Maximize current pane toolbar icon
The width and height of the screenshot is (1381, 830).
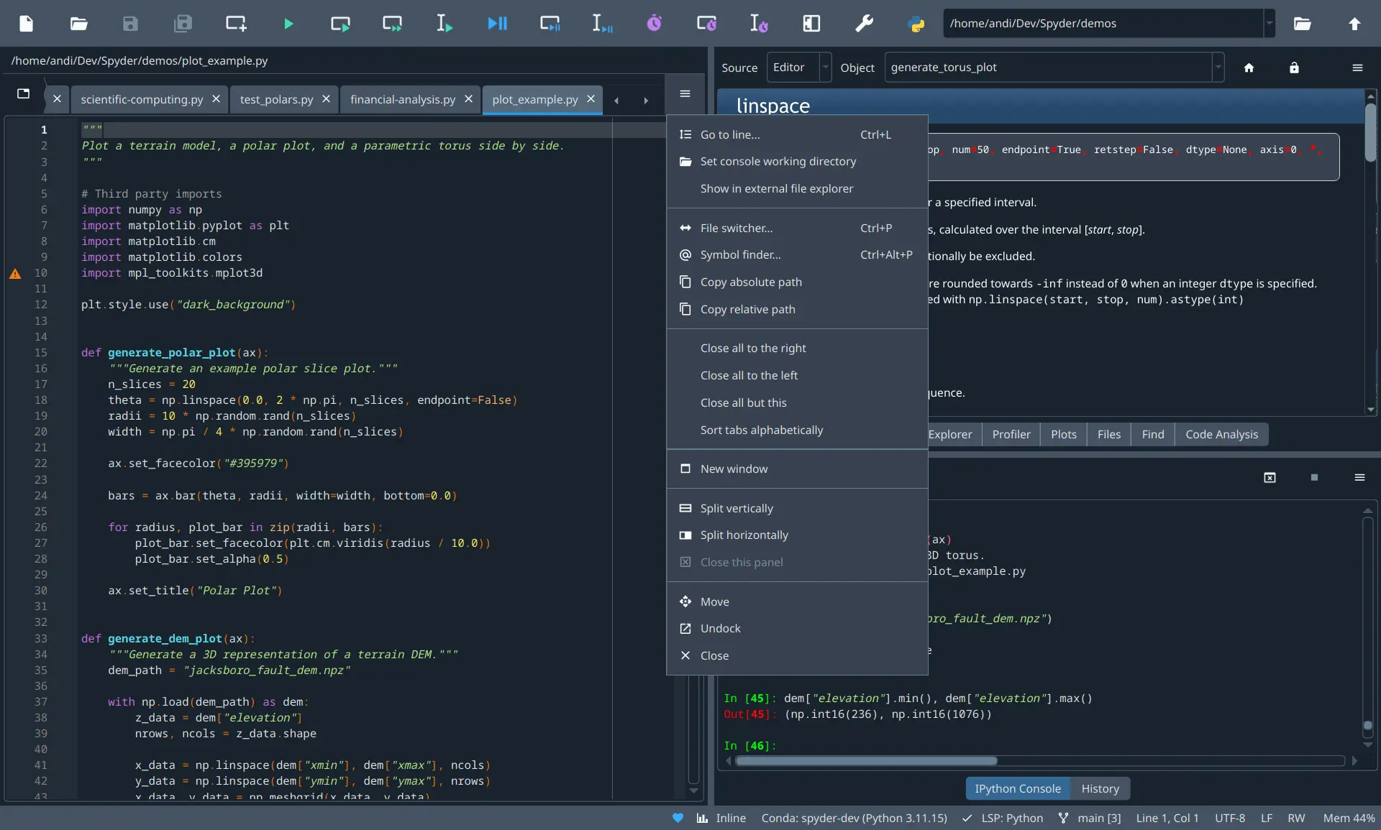[811, 24]
